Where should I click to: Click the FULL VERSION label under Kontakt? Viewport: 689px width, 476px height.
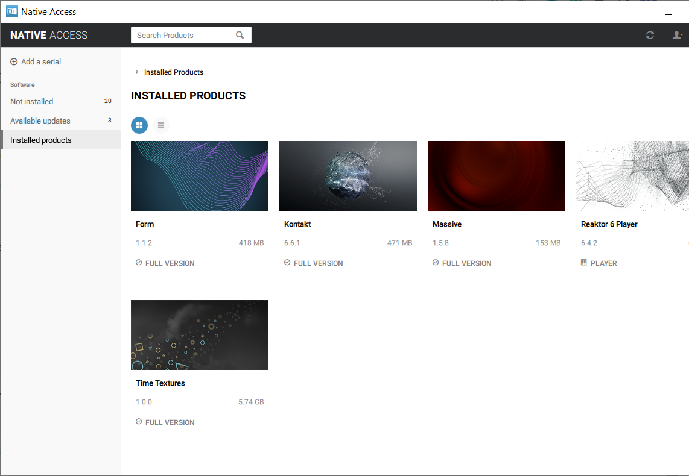click(318, 263)
